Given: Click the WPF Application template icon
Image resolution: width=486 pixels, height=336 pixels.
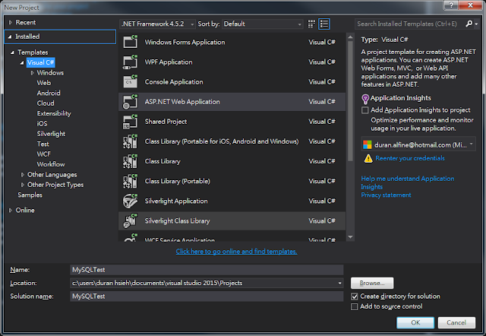Looking at the screenshot, I should [x=130, y=62].
